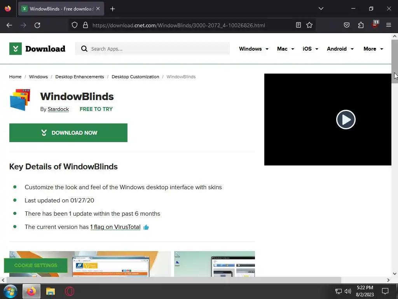Open a new browser tab
This screenshot has width=398, height=299.
(x=112, y=9)
